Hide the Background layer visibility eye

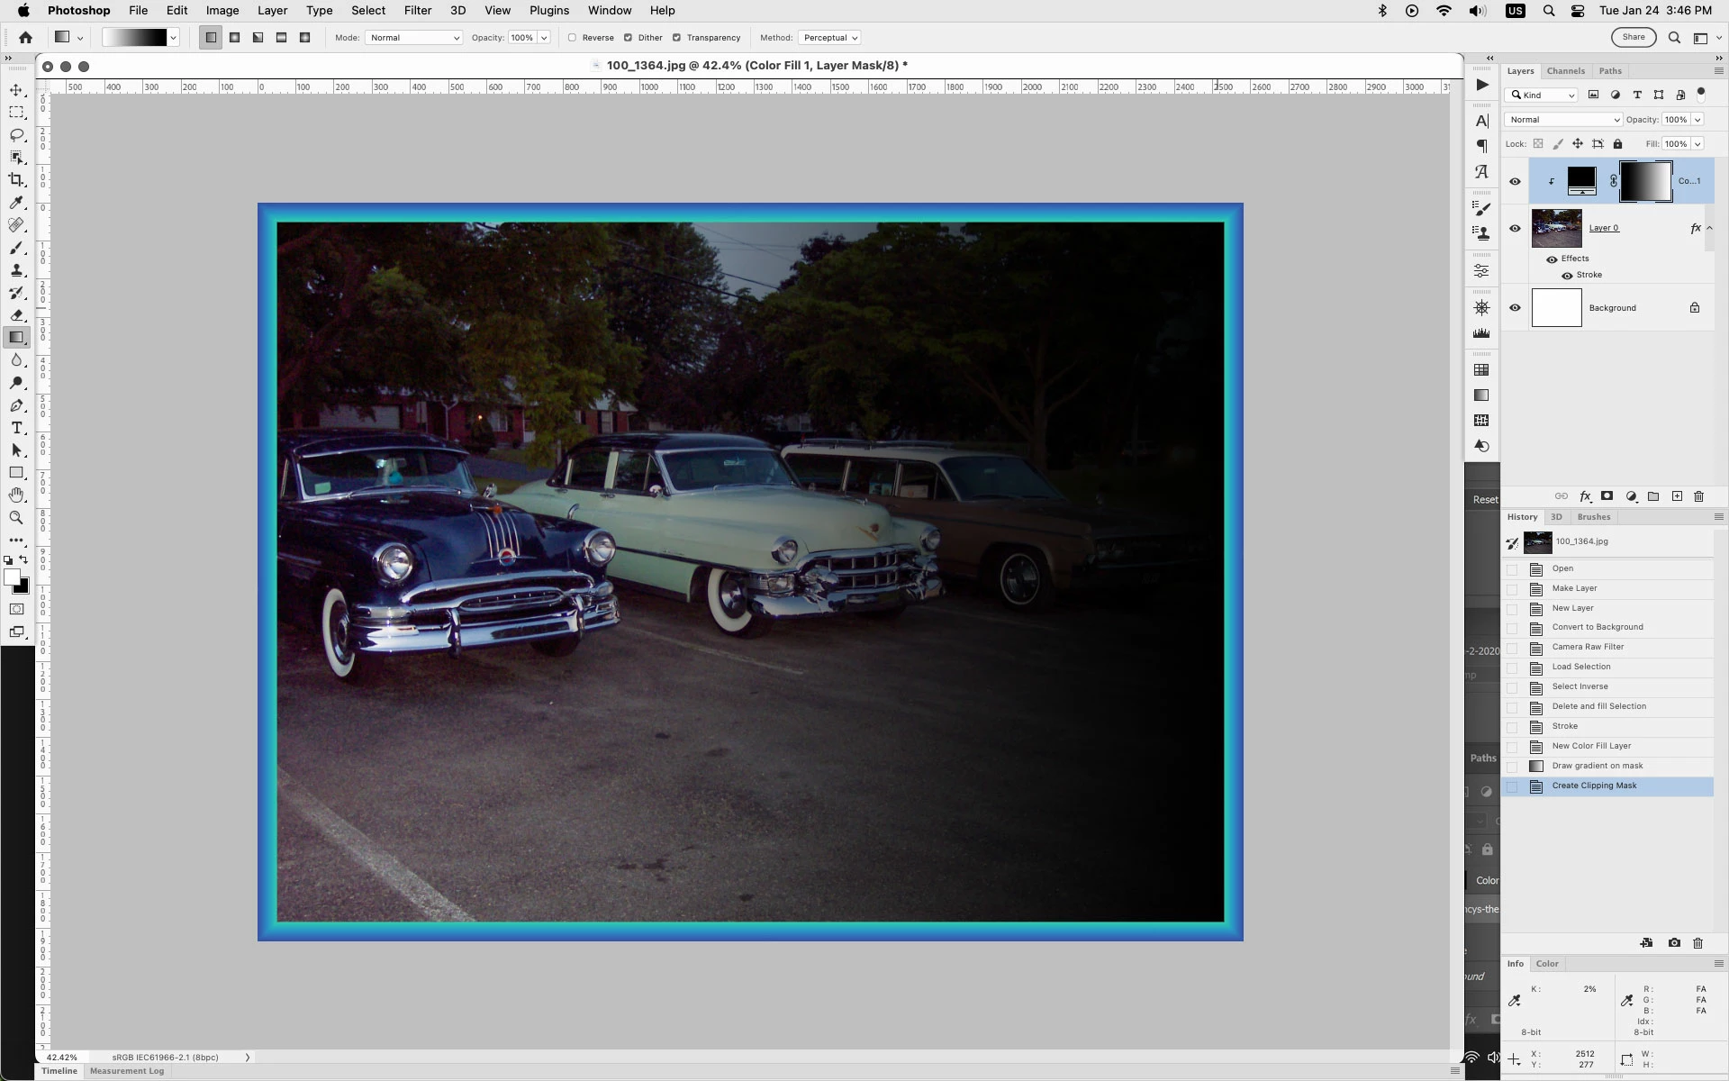click(x=1515, y=308)
